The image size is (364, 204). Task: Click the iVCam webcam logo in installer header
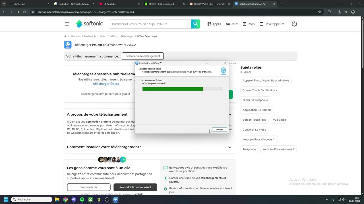coord(223,71)
